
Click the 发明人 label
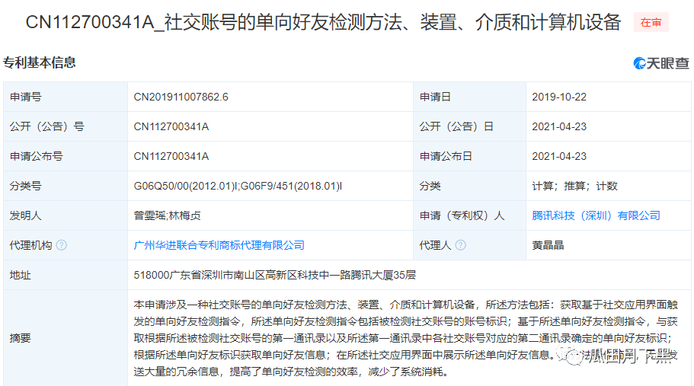[x=26, y=215]
